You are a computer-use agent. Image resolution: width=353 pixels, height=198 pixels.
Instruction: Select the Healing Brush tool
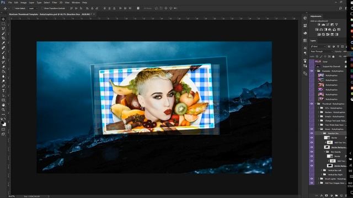click(3, 48)
